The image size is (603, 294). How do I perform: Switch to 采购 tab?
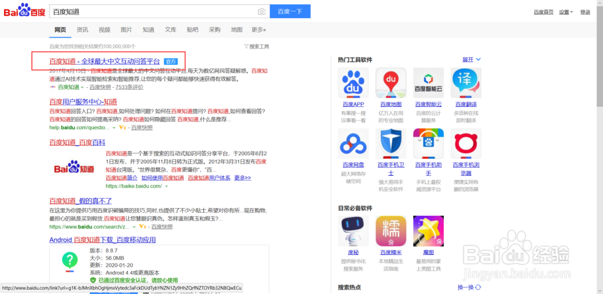(215, 29)
